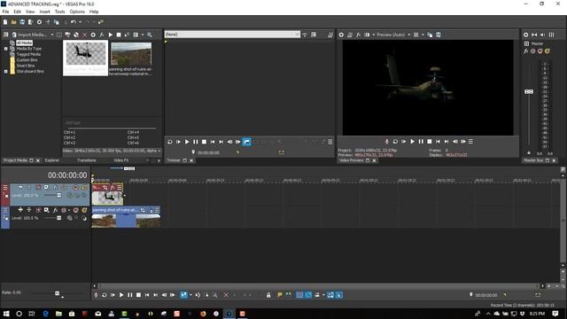
Task: Solo the first video track
Action: [84, 187]
